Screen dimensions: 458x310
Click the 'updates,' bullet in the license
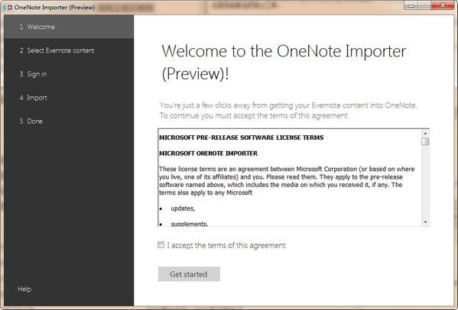click(x=183, y=208)
